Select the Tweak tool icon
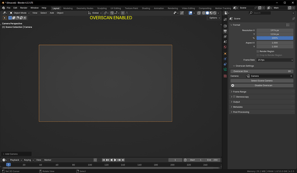The width and height of the screenshot is (297, 173). tap(5, 18)
